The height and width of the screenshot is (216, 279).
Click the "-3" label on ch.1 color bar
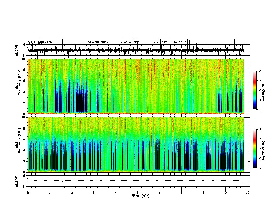260,71
